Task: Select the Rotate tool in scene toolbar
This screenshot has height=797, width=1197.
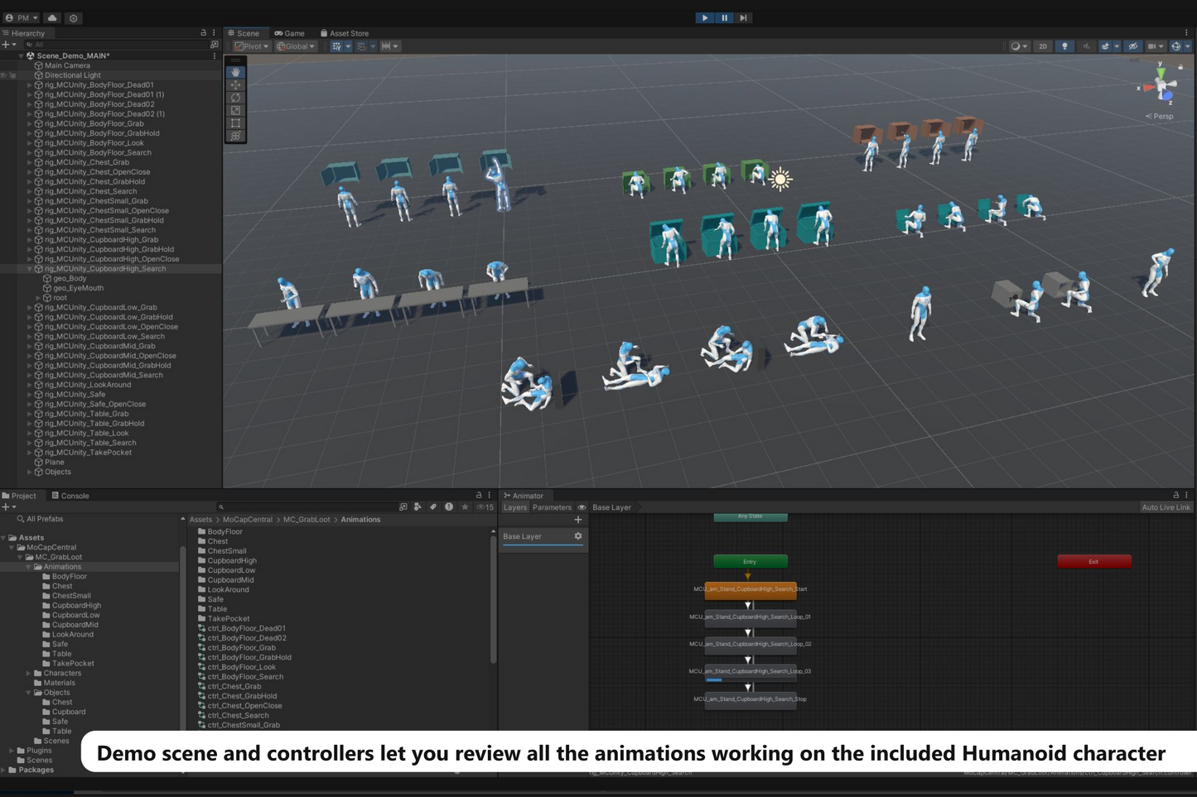Action: [x=236, y=98]
